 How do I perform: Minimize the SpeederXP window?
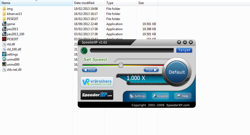coord(185,42)
